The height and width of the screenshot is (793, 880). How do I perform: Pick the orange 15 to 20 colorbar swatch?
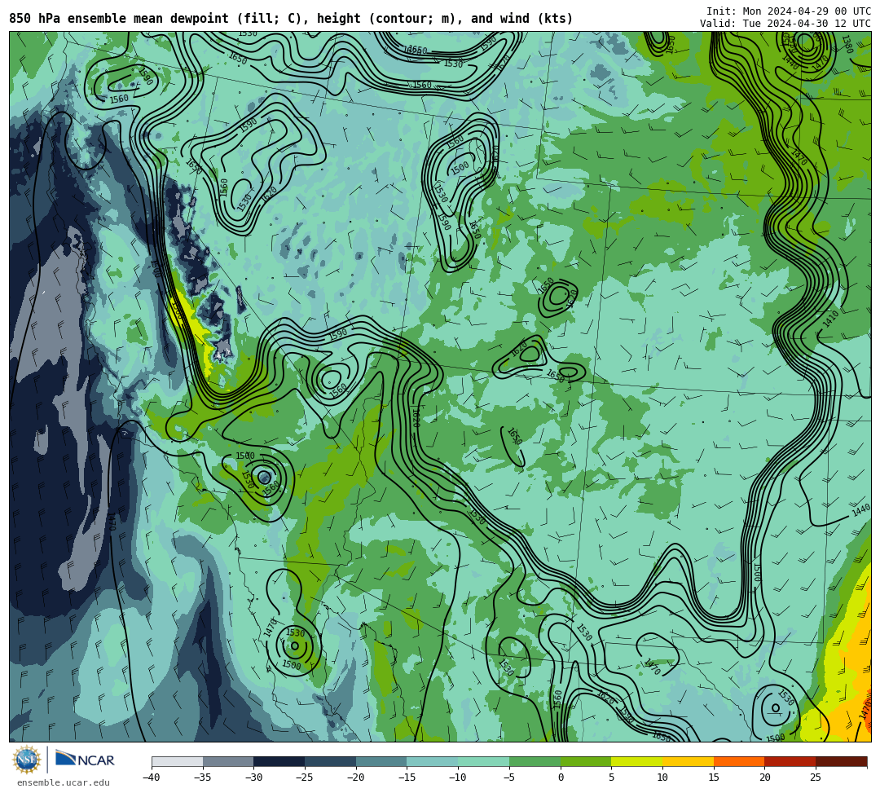click(739, 761)
